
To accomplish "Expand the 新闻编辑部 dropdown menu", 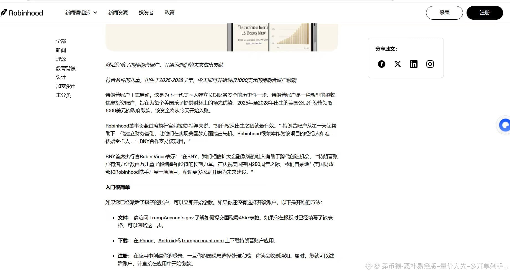I will coord(81,13).
